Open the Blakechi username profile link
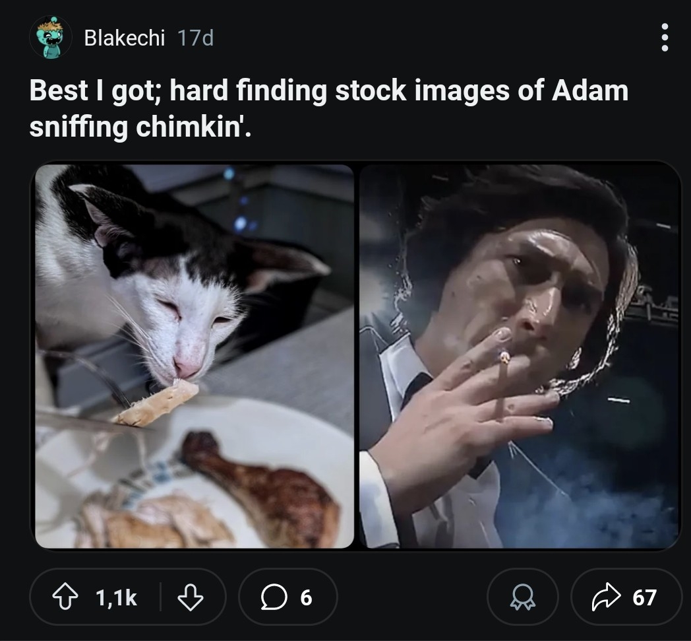The image size is (691, 641). pos(124,38)
